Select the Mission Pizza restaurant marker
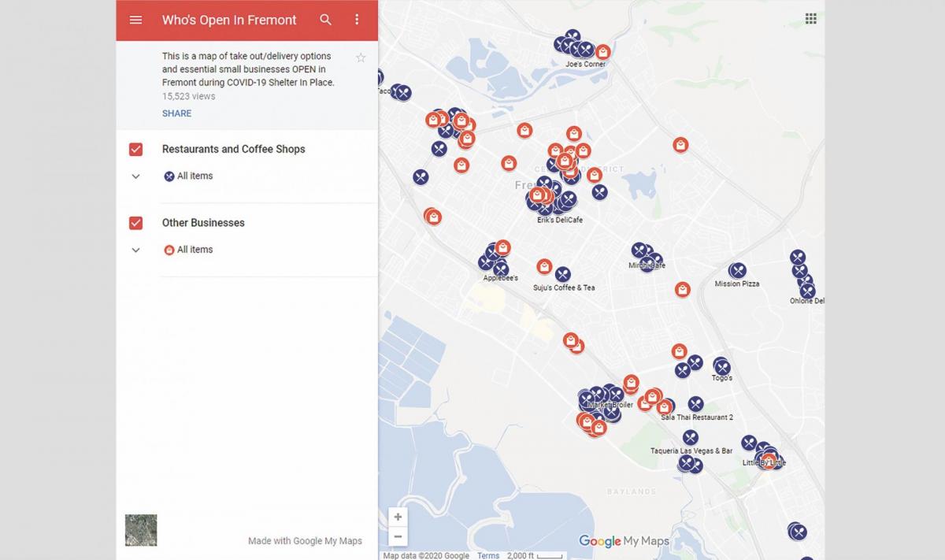The image size is (945, 560). pos(737,271)
